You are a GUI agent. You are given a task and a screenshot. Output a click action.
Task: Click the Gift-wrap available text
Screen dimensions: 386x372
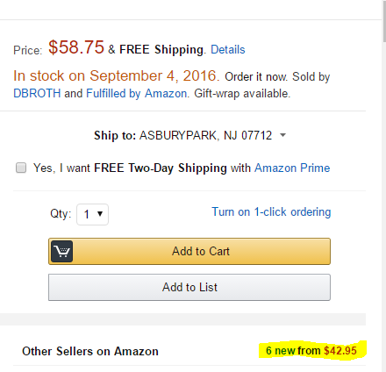[242, 94]
